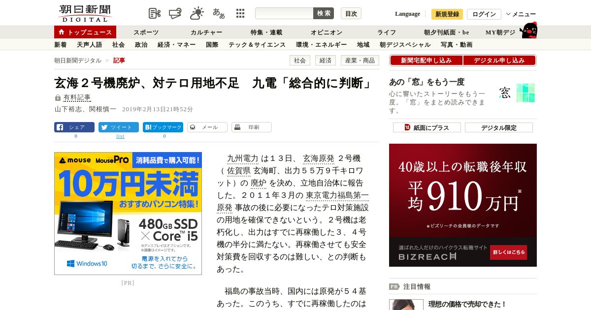Click the Asahi Shimbun Digital logo
Viewport: 591px width, 310px height.
85,13
